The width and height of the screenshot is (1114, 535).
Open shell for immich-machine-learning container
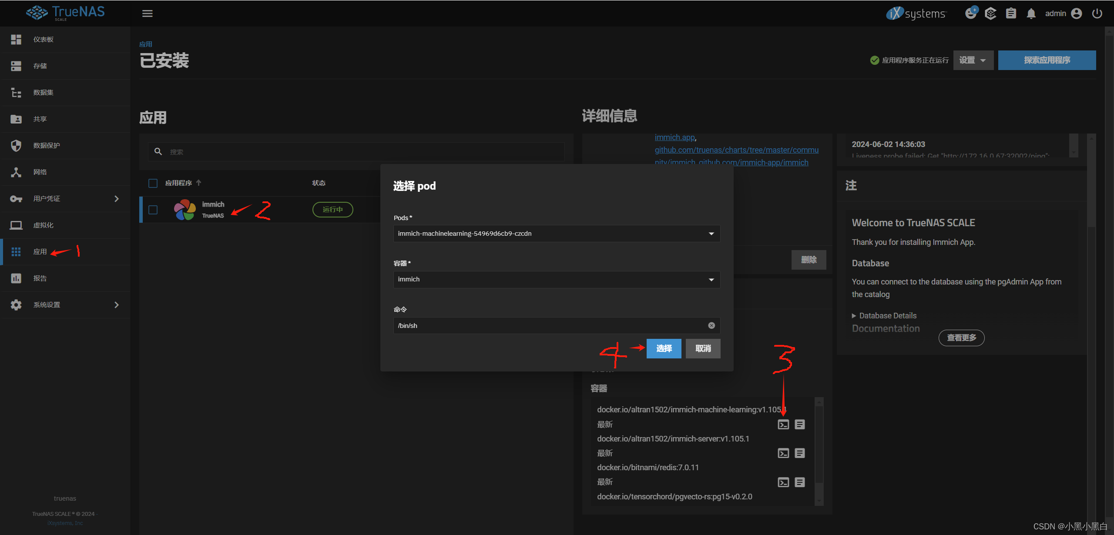783,425
